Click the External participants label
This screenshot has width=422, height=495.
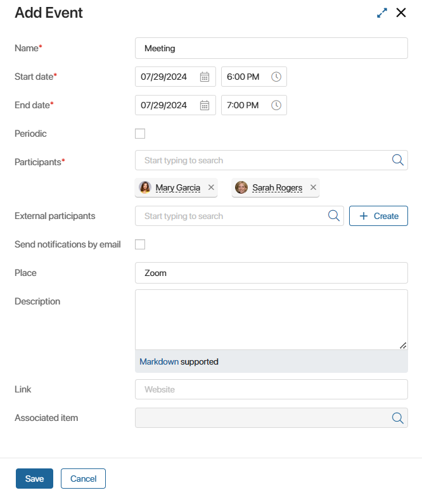(55, 216)
